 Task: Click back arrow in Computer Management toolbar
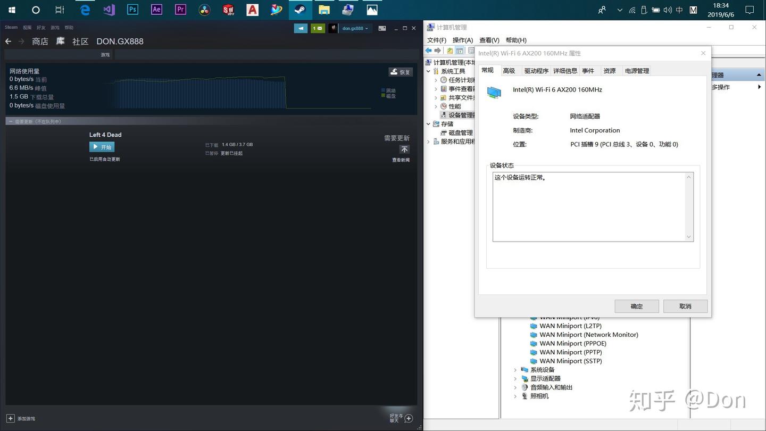click(428, 51)
